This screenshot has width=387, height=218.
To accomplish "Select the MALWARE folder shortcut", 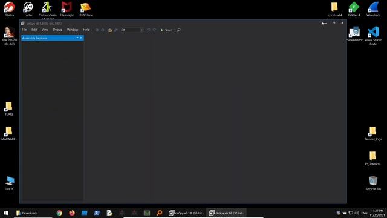I will coord(9,133).
